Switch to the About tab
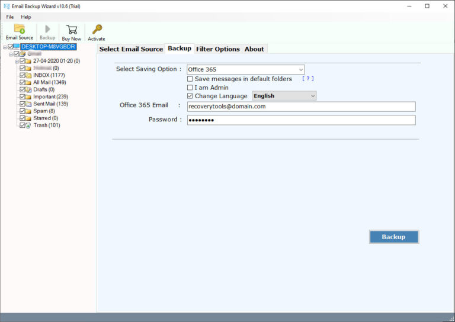This screenshot has width=455, height=322. (254, 49)
